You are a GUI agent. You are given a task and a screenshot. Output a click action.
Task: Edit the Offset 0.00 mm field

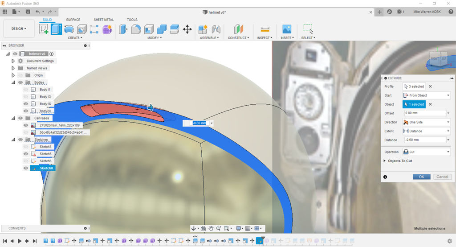(425, 113)
